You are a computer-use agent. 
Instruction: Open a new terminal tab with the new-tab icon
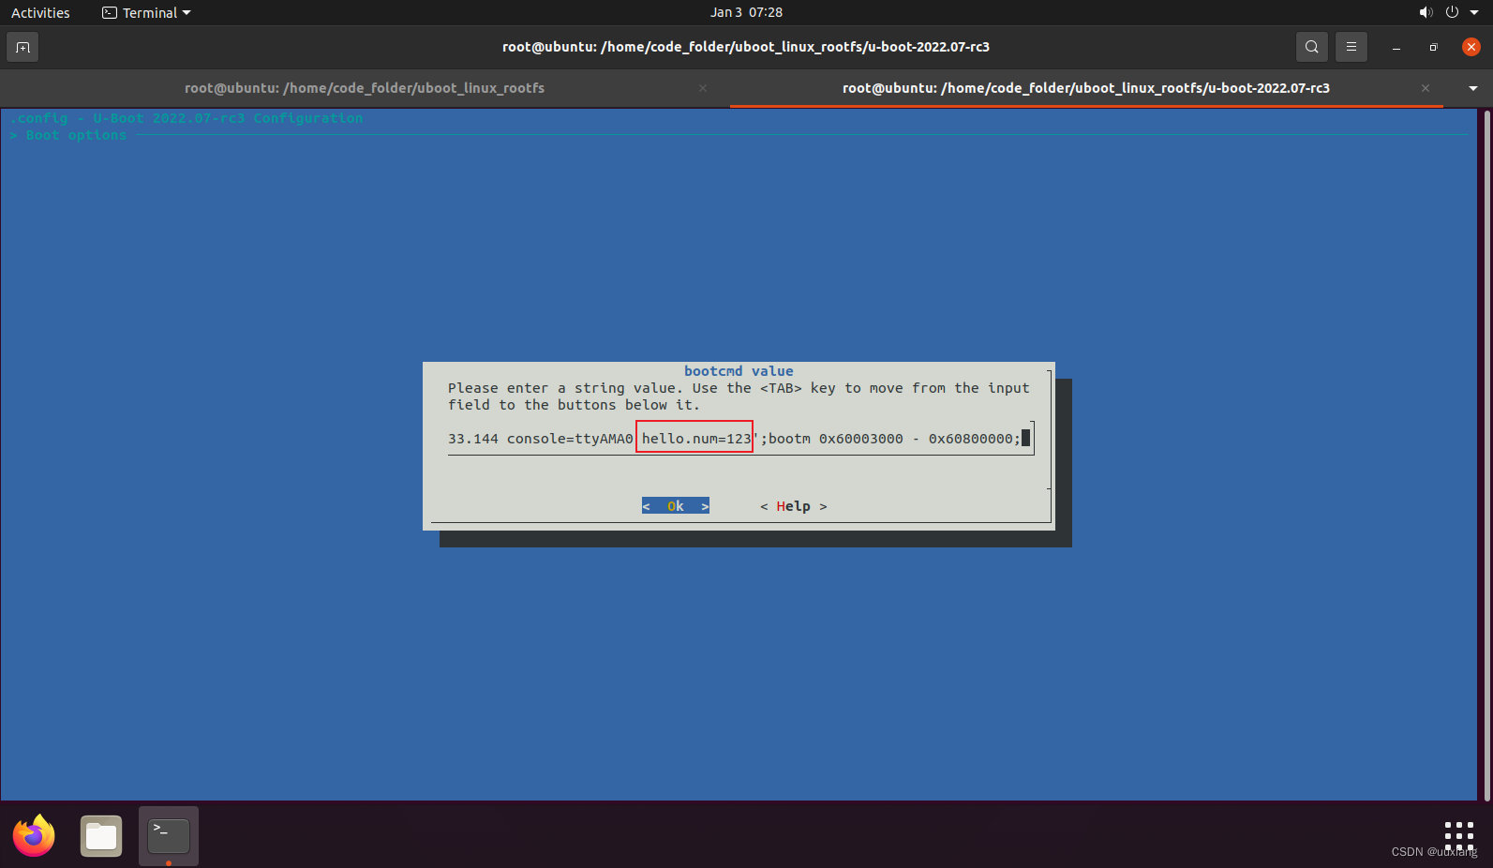22,47
